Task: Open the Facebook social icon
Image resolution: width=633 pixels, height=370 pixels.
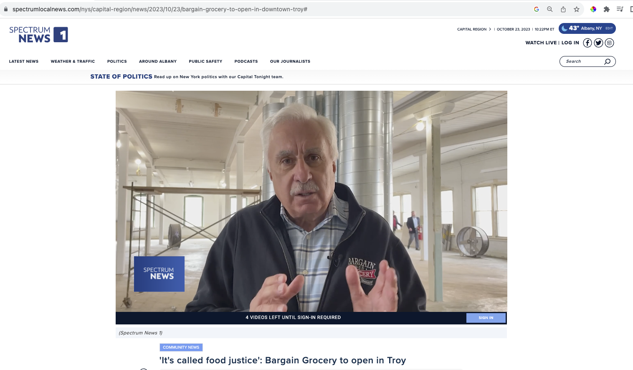Action: point(587,43)
